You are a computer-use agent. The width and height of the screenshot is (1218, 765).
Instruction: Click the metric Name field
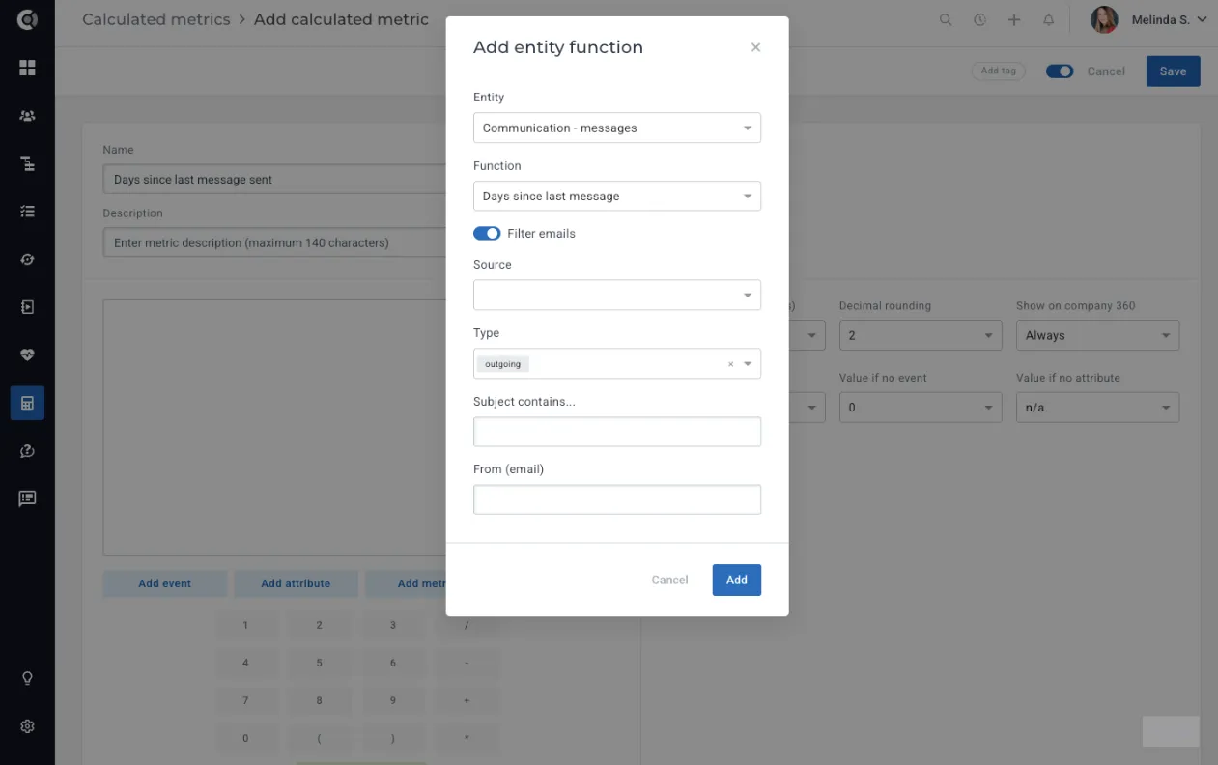pyautogui.click(x=274, y=179)
